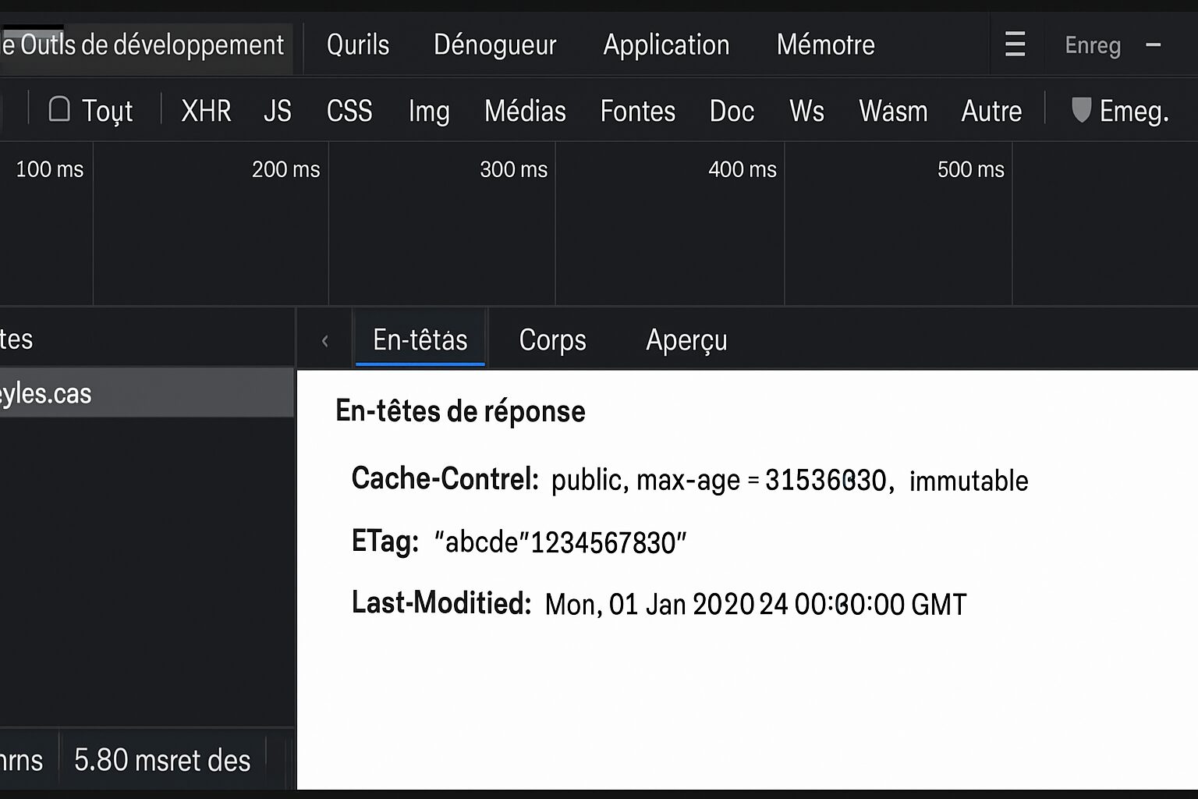Switch to the Corps tab
Viewport: 1198px width, 799px height.
click(x=553, y=340)
